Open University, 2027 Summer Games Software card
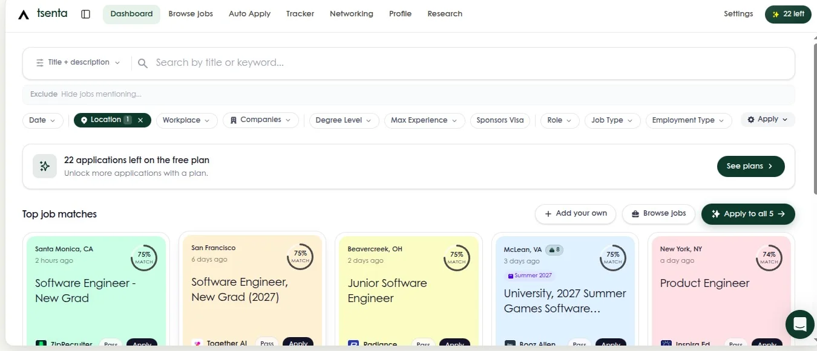817x351 pixels. 565,291
